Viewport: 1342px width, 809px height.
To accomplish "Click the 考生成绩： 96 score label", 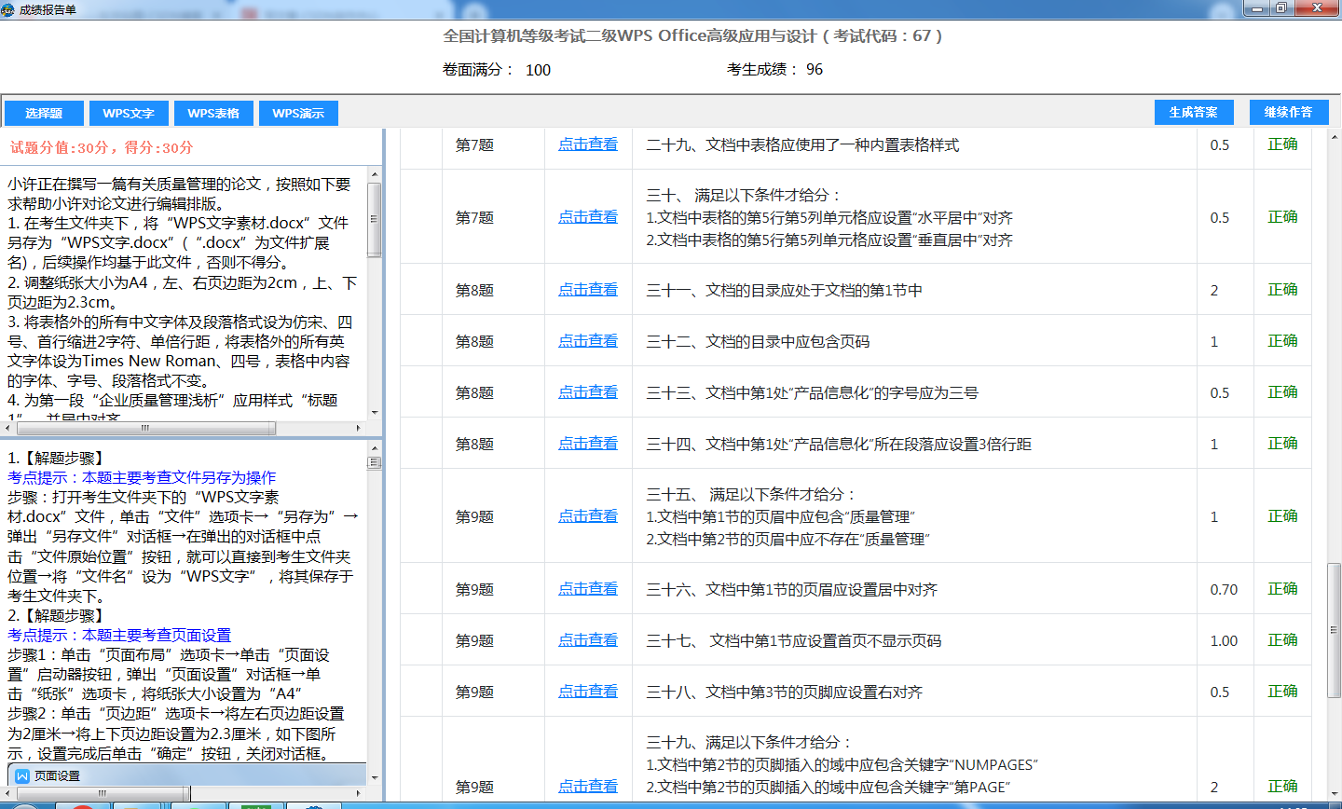I will point(774,69).
